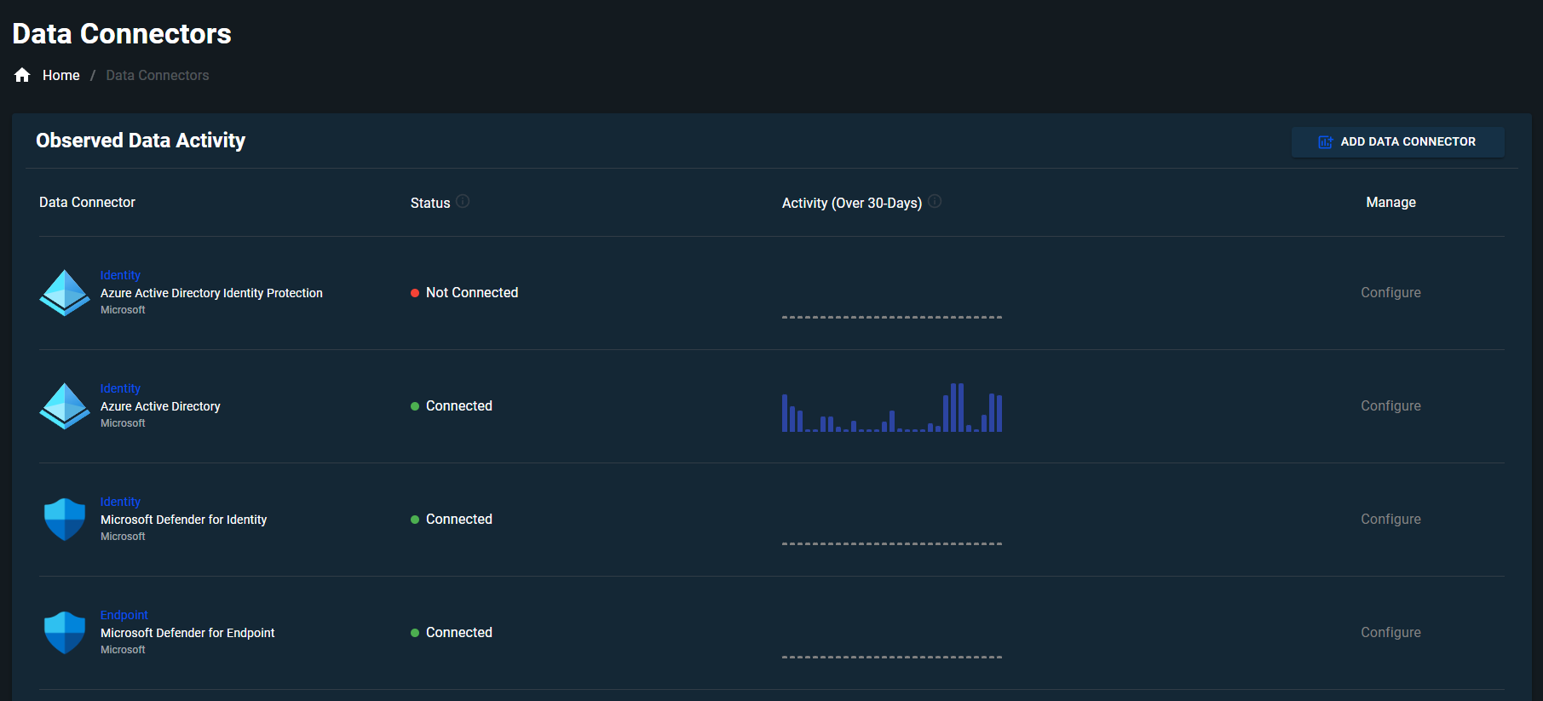Configure Azure Active Directory Identity Protection connector

click(x=1390, y=292)
